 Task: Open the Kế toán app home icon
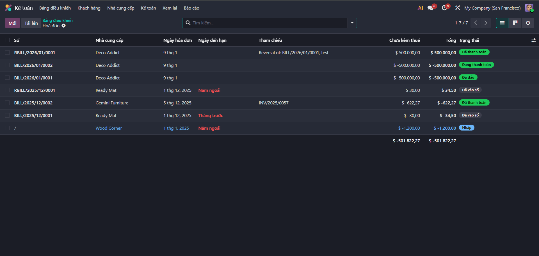[x=8, y=8]
